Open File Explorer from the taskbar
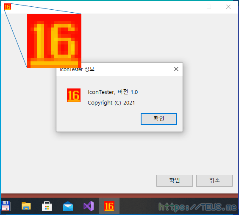Image resolution: width=239 pixels, height=215 pixels. point(26,206)
